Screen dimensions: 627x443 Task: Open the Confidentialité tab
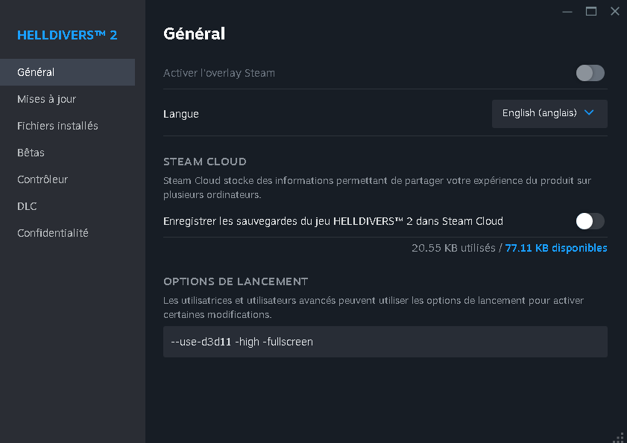point(53,233)
